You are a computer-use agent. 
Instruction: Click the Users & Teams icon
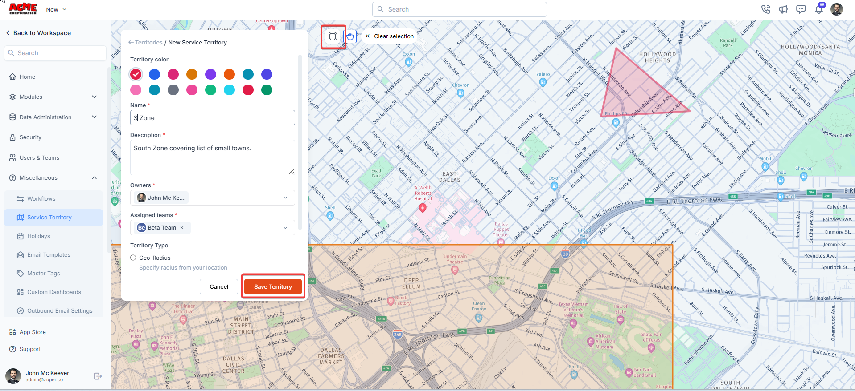(x=12, y=158)
